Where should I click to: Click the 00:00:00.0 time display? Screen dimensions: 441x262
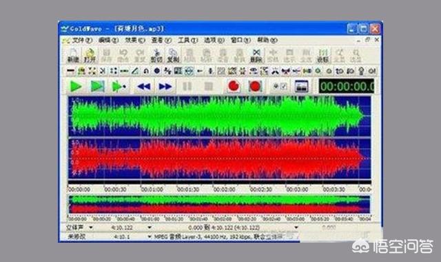tap(347, 86)
